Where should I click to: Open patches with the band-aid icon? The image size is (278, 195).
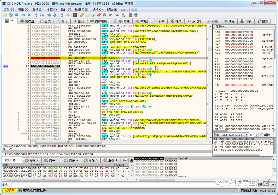click(x=82, y=15)
